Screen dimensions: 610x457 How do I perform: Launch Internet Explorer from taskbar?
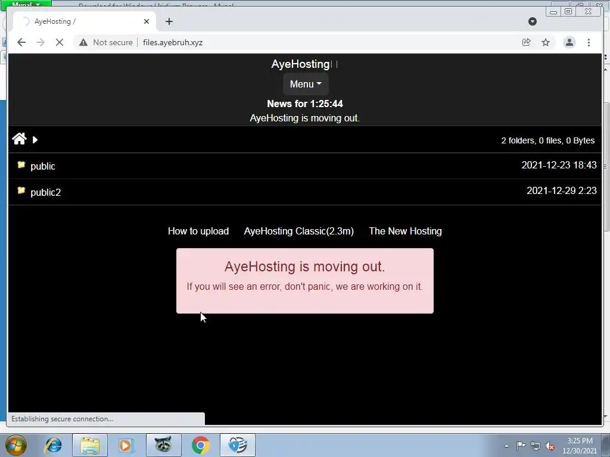pyautogui.click(x=53, y=445)
